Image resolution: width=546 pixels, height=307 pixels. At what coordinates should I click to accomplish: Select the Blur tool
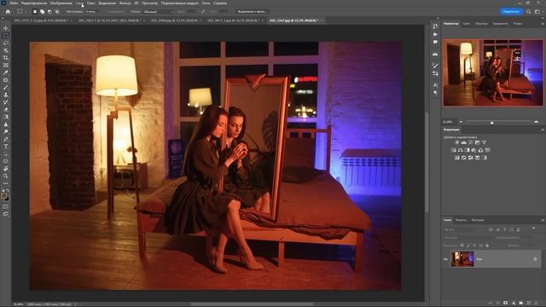(6, 125)
